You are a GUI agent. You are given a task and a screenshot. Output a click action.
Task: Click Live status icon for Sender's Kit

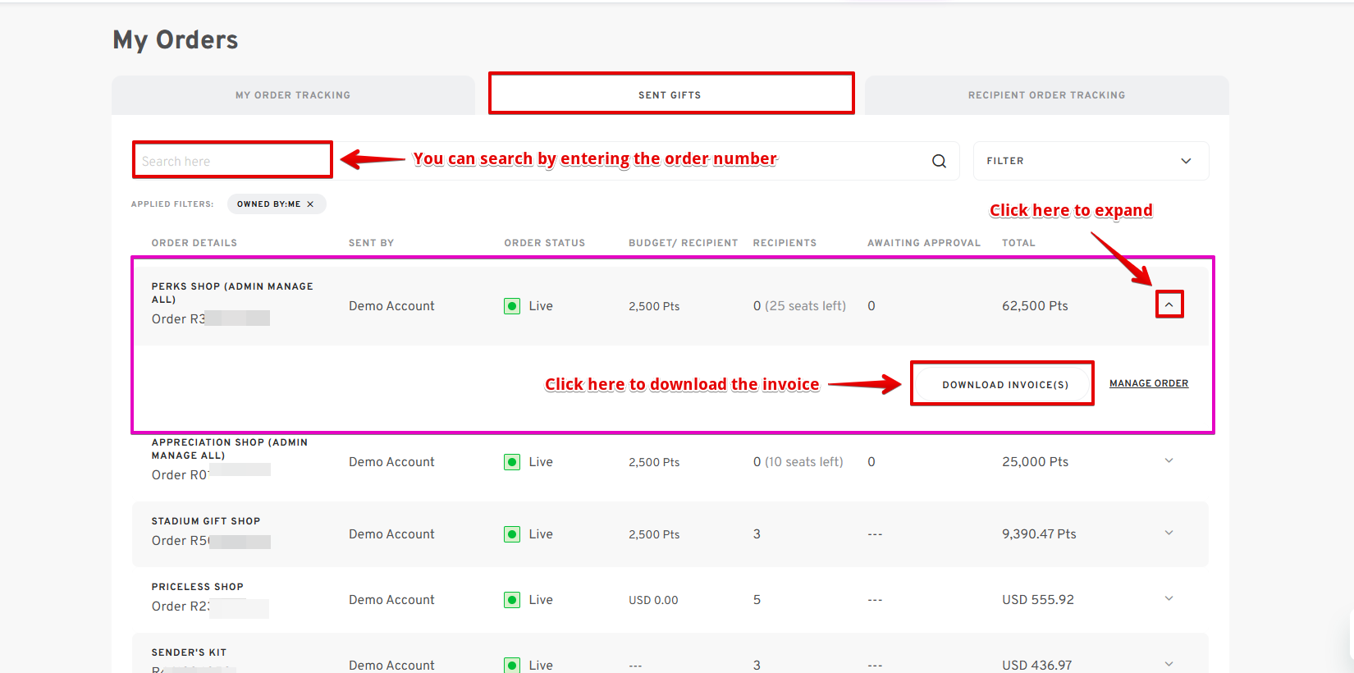pos(512,665)
